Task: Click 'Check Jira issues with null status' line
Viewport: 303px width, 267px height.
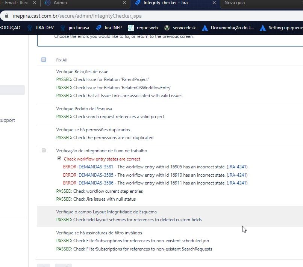Action: point(96,199)
